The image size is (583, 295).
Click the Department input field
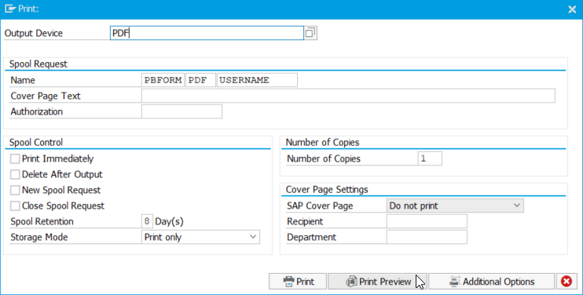click(427, 237)
